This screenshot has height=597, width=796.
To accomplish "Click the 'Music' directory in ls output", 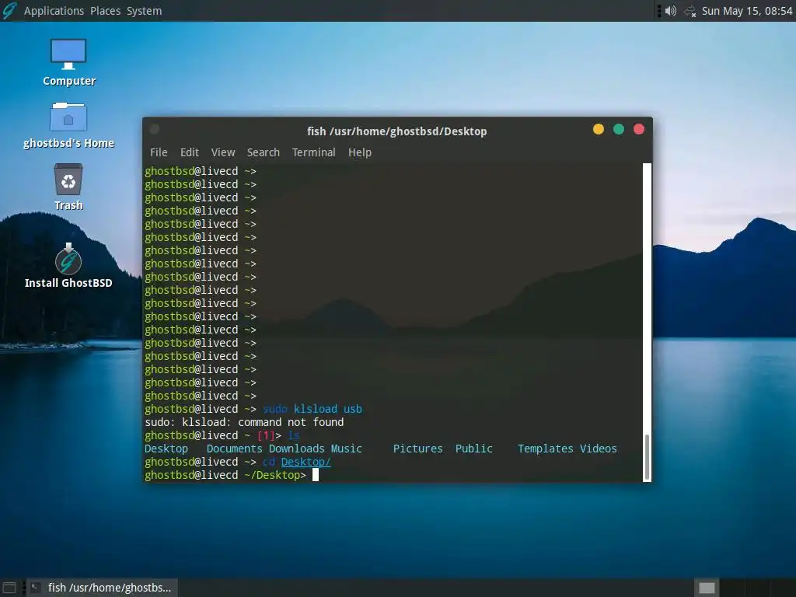I will click(346, 449).
